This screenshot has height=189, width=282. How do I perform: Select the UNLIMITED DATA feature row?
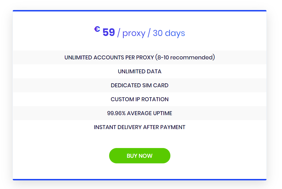coord(139,71)
